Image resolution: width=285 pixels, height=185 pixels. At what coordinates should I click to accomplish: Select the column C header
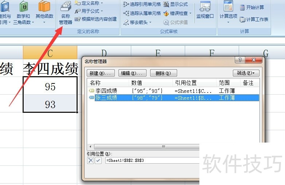pyautogui.click(x=50, y=53)
